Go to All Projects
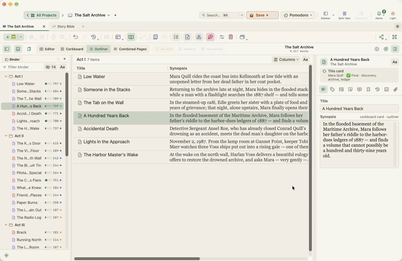The width and height of the screenshot is (402, 261). 41,15
